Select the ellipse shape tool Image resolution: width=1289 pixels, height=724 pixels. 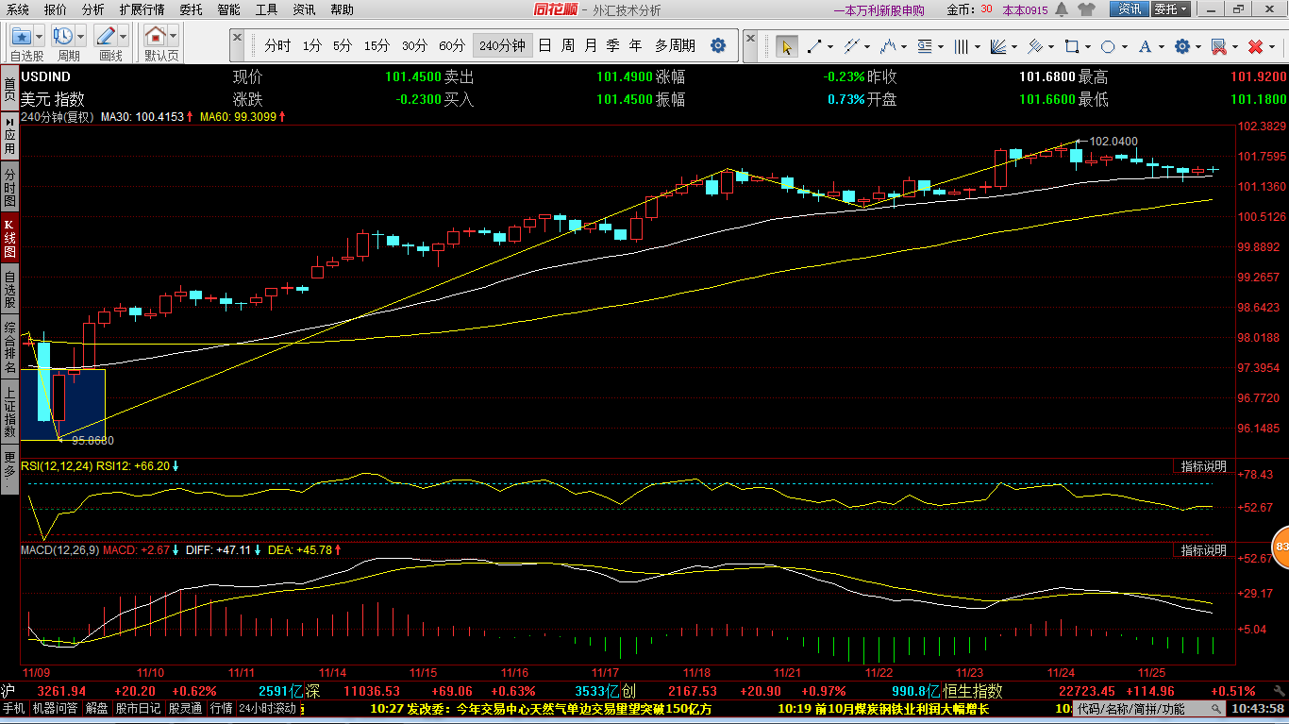1109,46
